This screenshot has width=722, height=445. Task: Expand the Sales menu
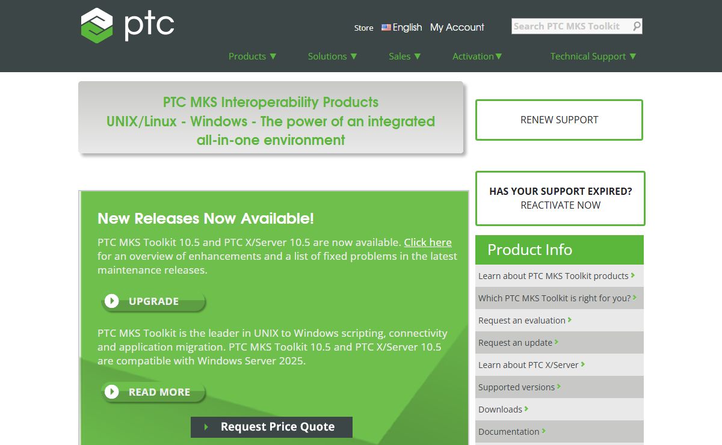point(405,56)
